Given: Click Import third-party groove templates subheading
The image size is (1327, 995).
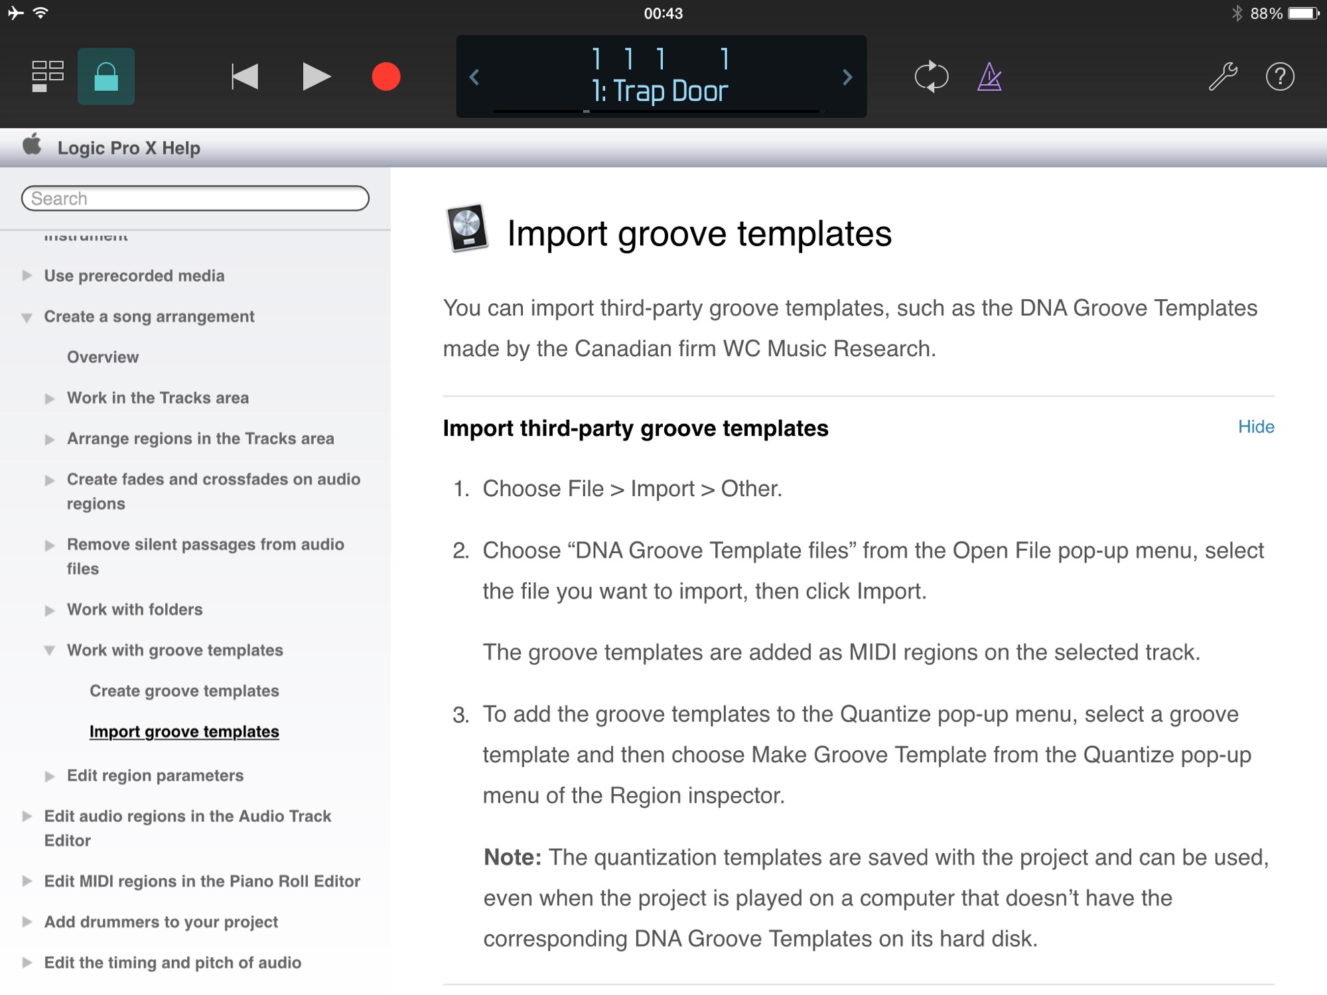Looking at the screenshot, I should pyautogui.click(x=636, y=428).
